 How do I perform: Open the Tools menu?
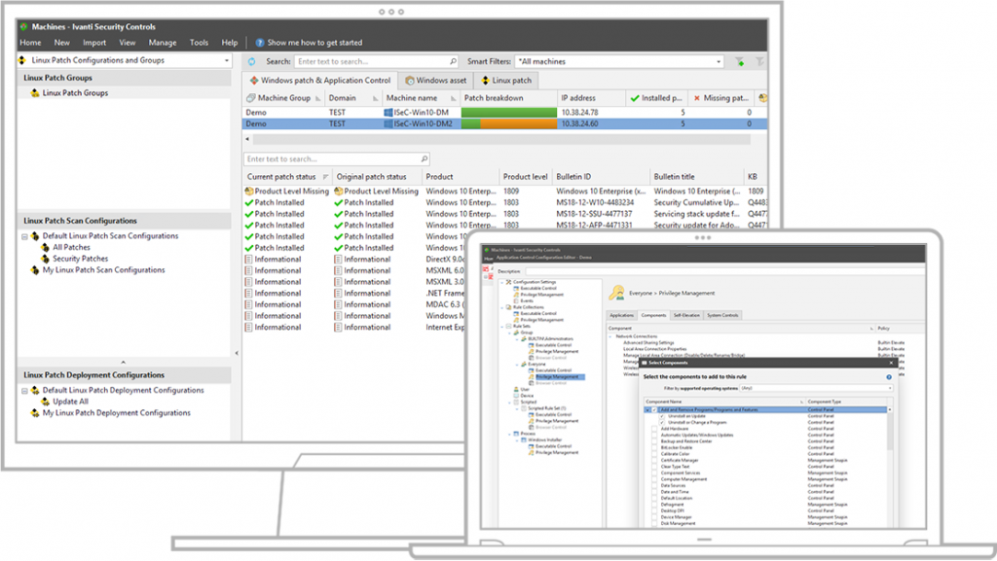click(x=199, y=43)
